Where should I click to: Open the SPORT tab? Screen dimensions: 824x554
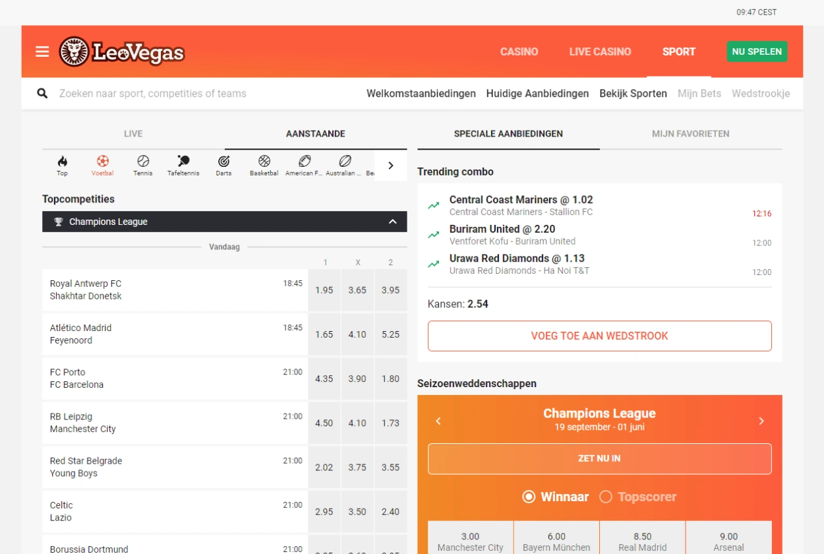click(679, 51)
